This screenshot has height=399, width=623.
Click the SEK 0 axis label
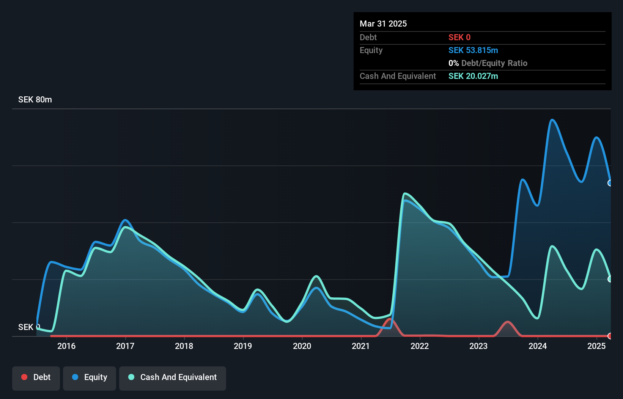(x=29, y=327)
